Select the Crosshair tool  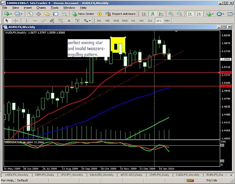coord(15,21)
